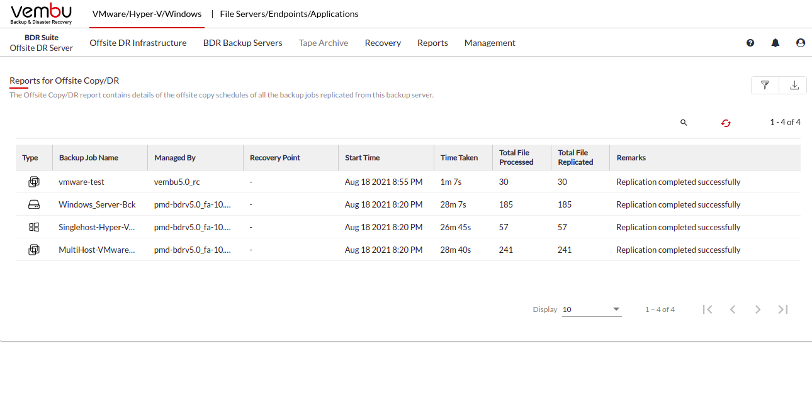Sort by Total File Replicated header
Image resolution: width=812 pixels, height=417 pixels.
(575, 157)
